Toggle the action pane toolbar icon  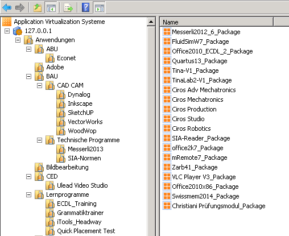[x=100, y=8]
